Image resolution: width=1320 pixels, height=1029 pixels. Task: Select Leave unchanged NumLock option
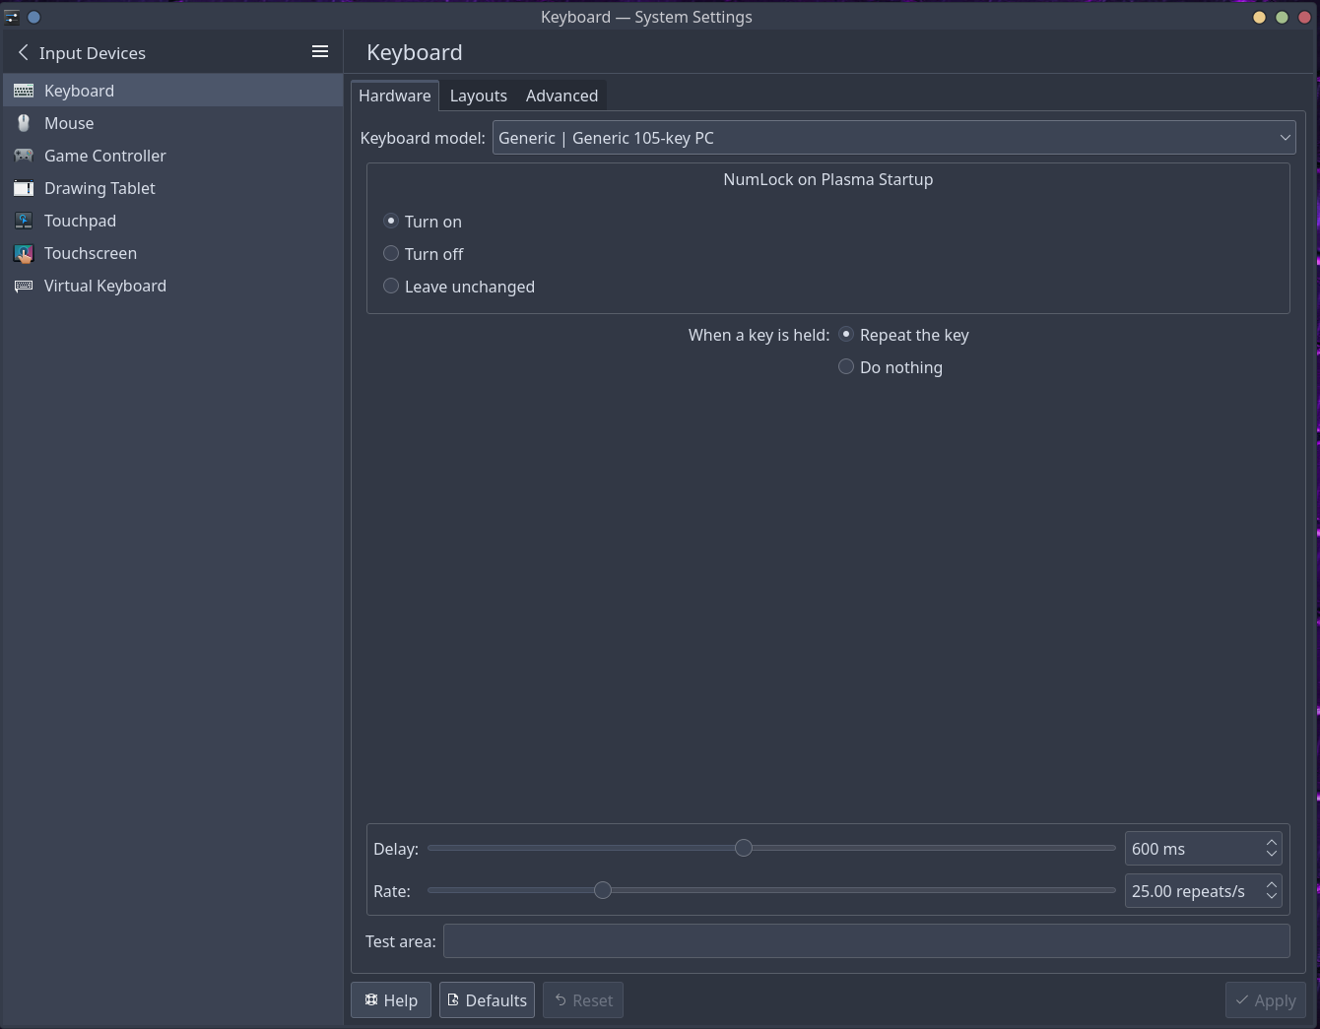pos(391,287)
